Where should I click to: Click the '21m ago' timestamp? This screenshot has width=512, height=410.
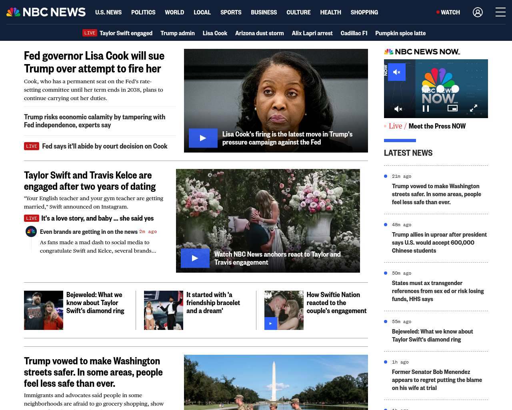[402, 176]
